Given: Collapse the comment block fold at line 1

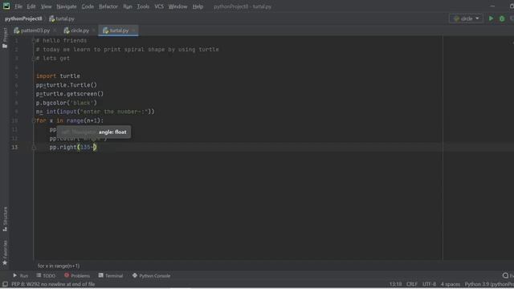Looking at the screenshot, I should tap(34, 41).
